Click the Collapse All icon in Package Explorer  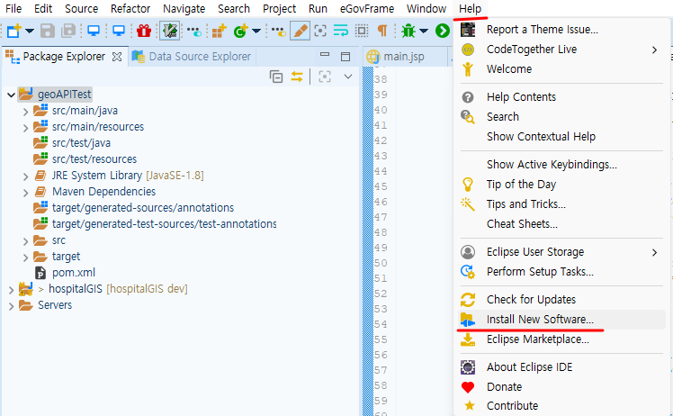pos(276,77)
